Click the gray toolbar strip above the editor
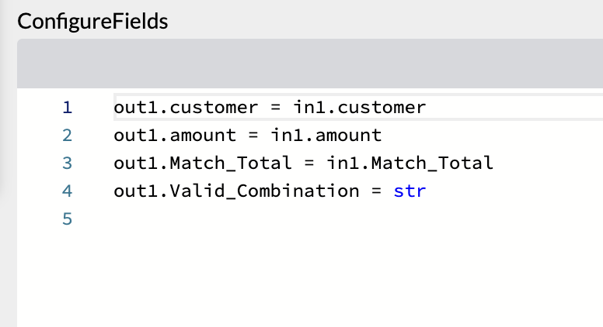 point(311,63)
